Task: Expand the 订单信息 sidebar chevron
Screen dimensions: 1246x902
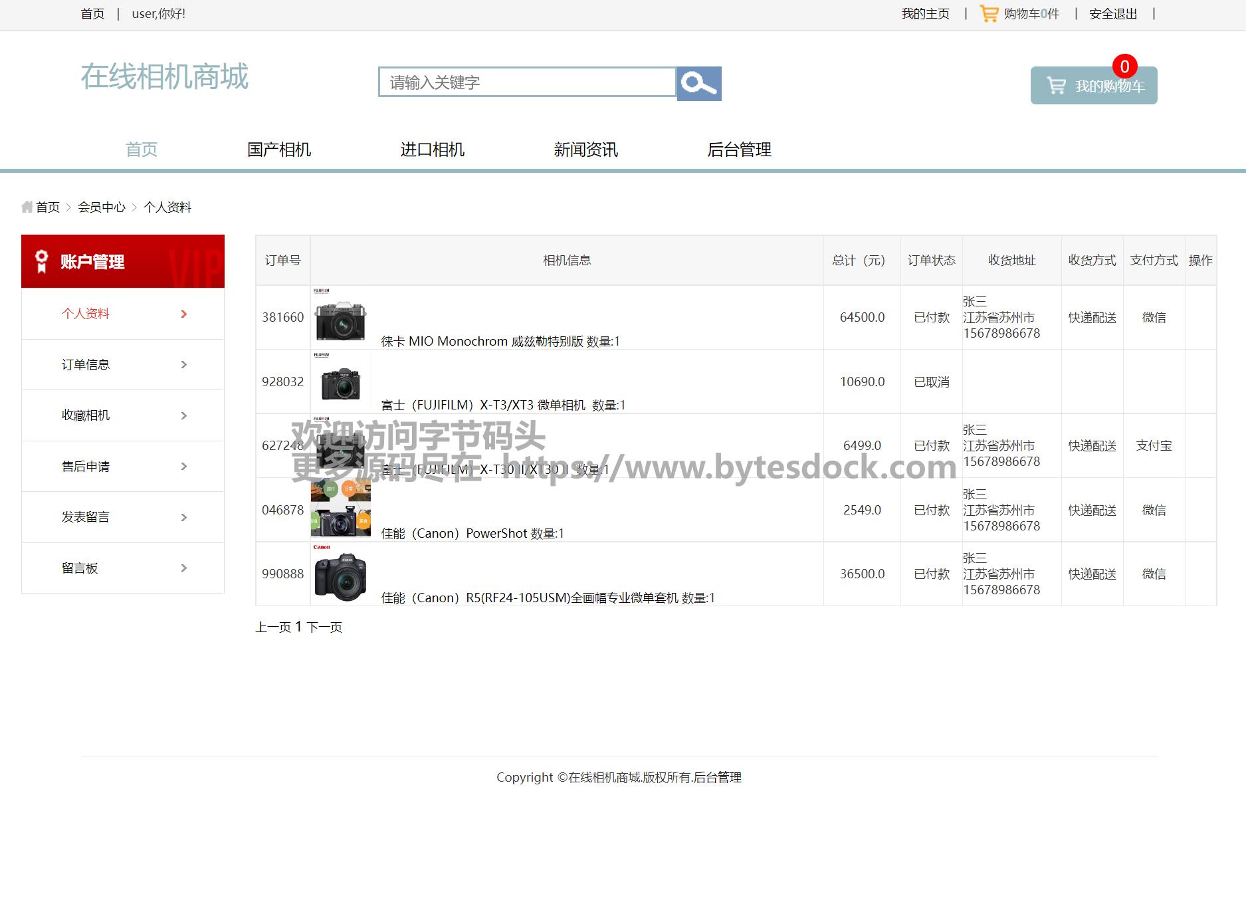Action: pos(184,365)
